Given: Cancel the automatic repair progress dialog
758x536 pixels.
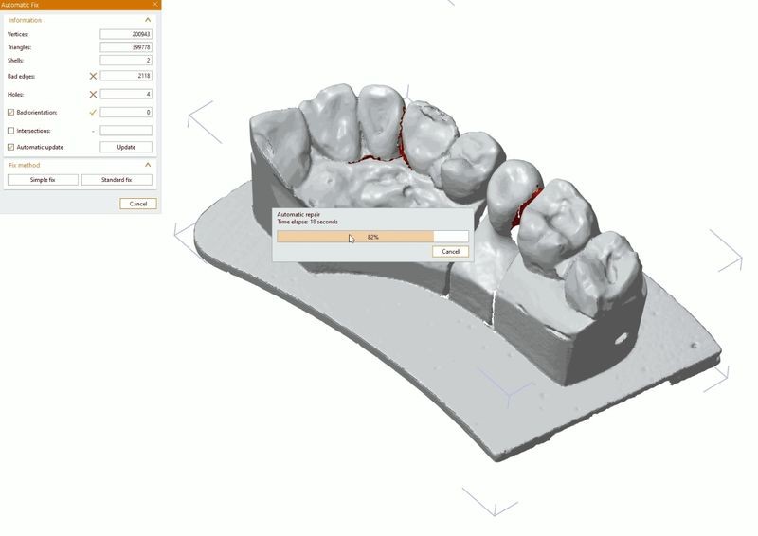Looking at the screenshot, I should click(x=450, y=251).
